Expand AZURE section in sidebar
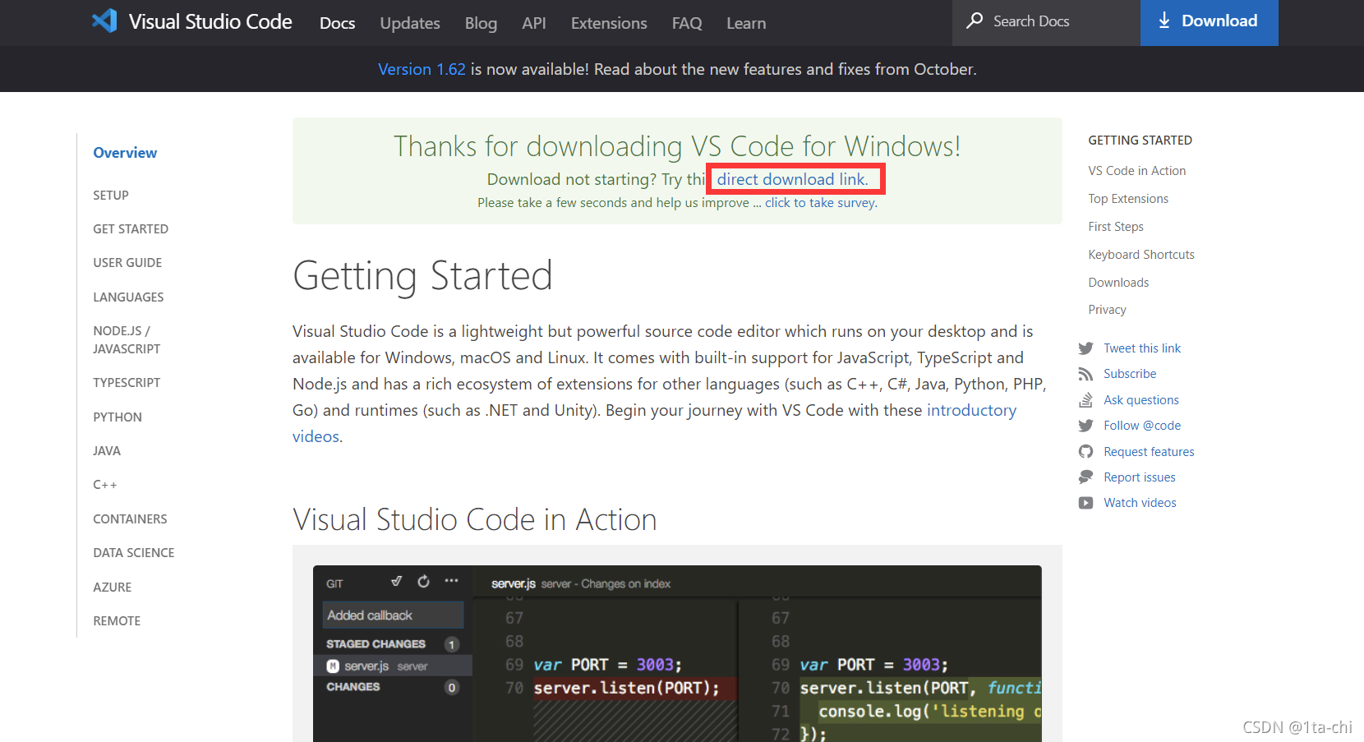 [x=113, y=588]
